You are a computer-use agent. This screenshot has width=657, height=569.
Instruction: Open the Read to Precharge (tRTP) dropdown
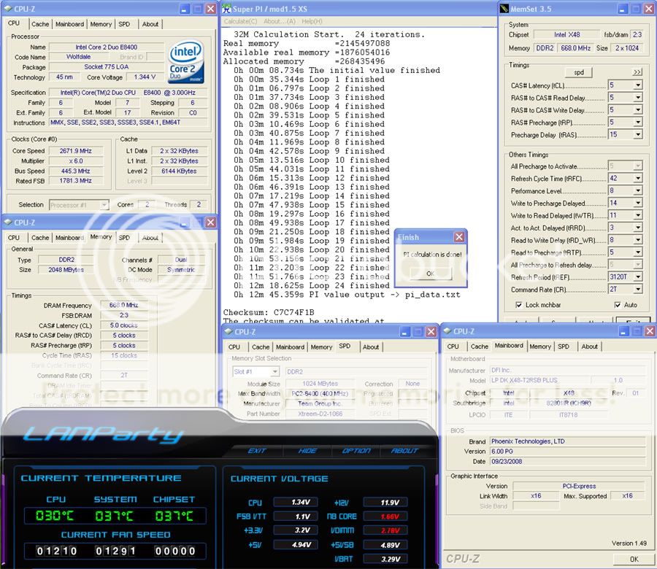638,252
